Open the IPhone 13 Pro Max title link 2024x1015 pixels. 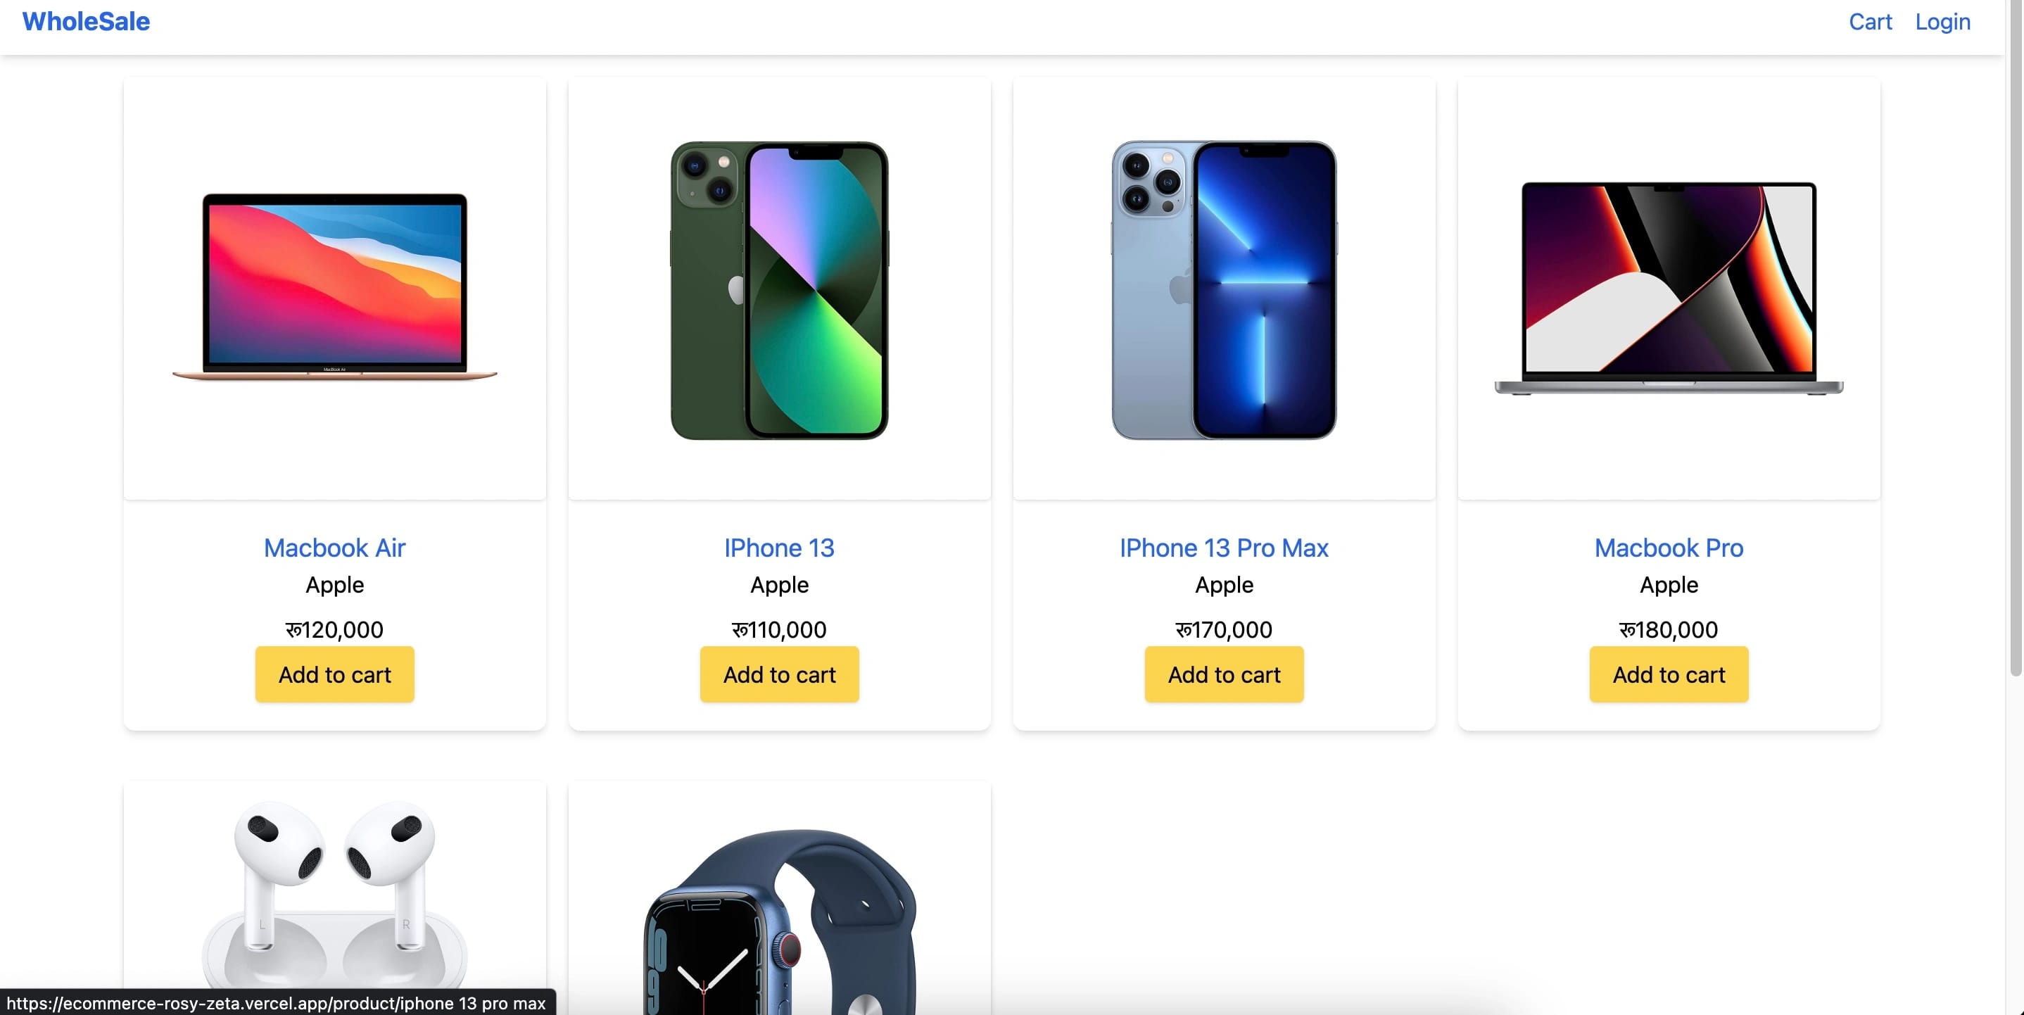click(x=1224, y=548)
